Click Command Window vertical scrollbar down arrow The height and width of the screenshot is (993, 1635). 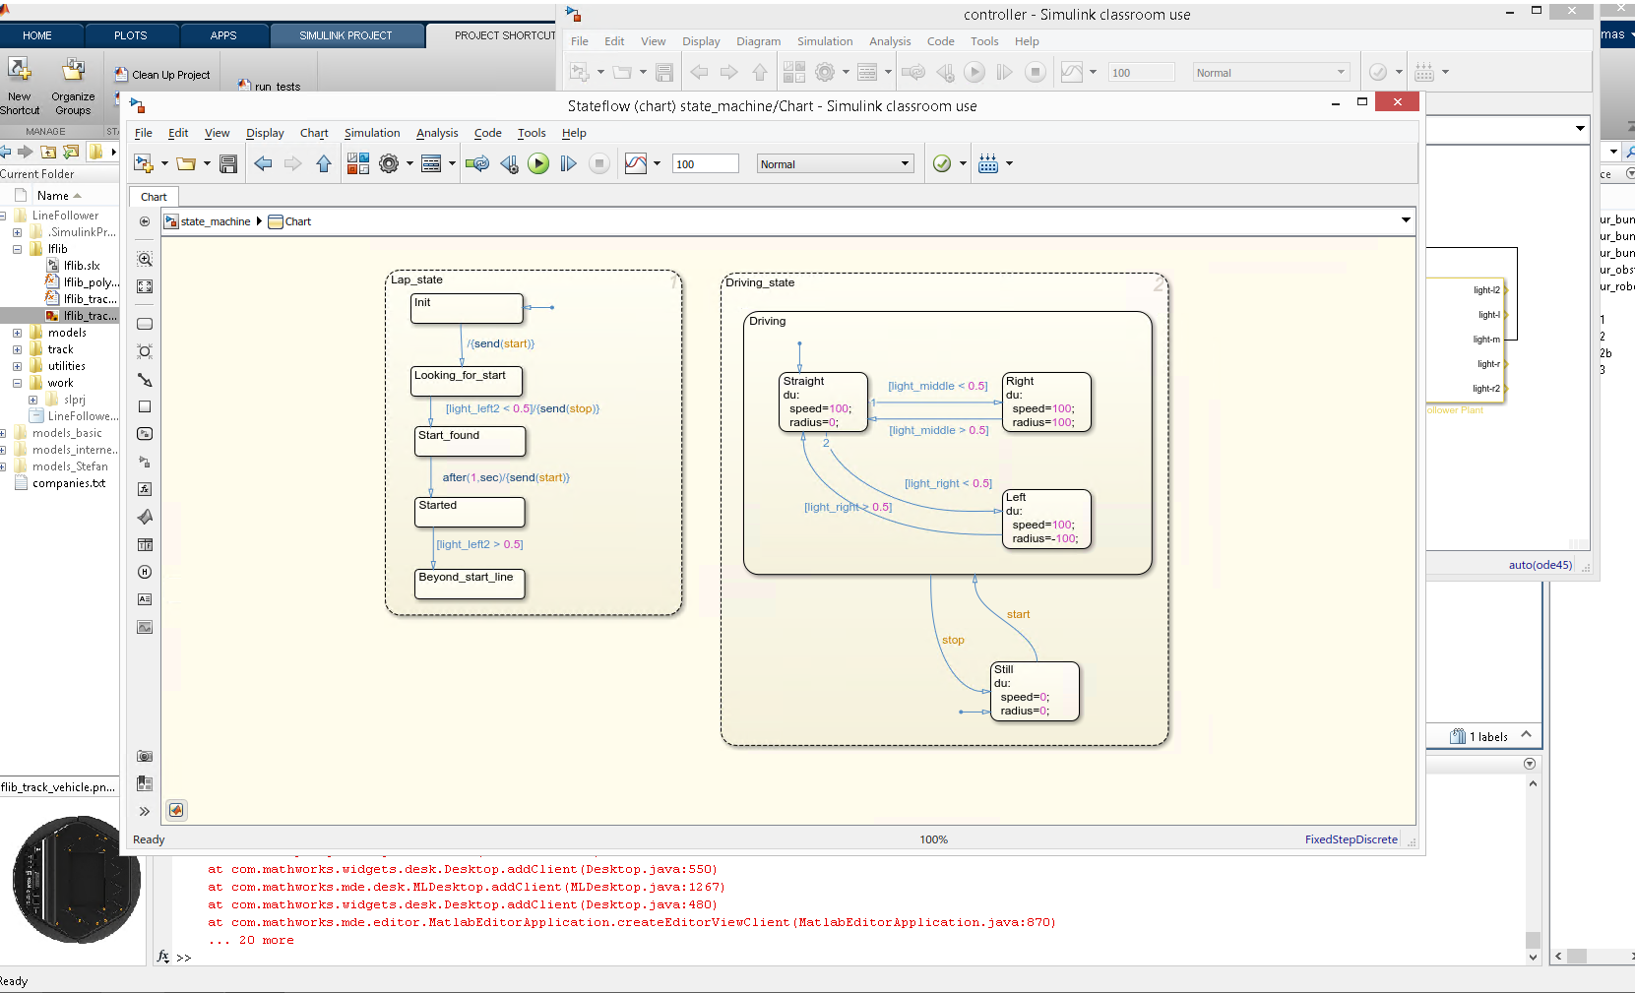1533,957
